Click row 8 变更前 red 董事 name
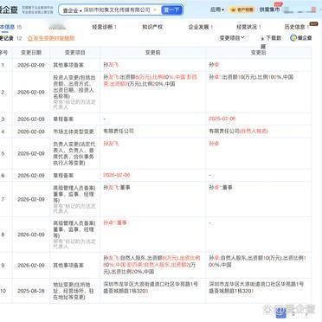The image size is (322, 322). coord(115,222)
